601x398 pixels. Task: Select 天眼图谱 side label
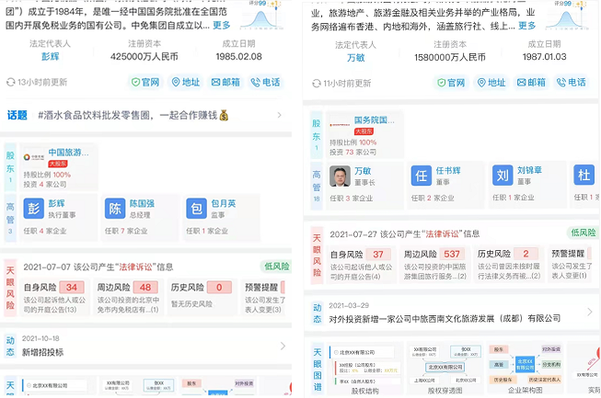[318, 370]
